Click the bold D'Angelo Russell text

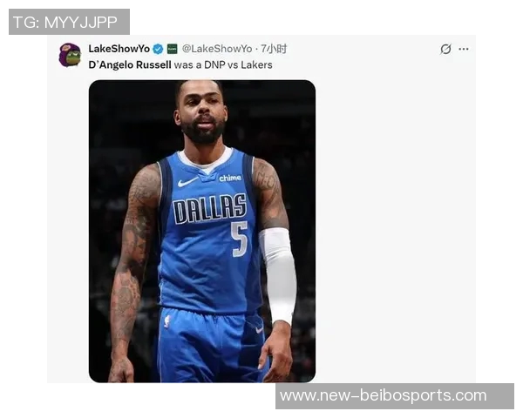(130, 64)
